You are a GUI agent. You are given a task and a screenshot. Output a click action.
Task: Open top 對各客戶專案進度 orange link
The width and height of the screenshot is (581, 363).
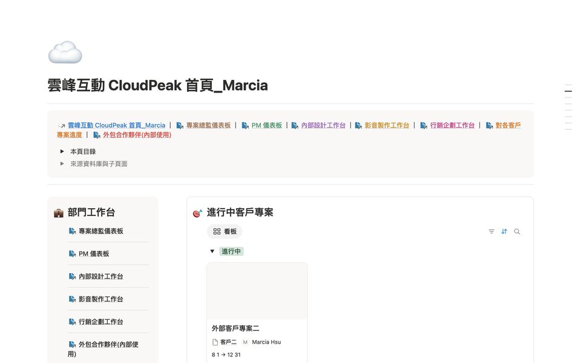(508, 126)
